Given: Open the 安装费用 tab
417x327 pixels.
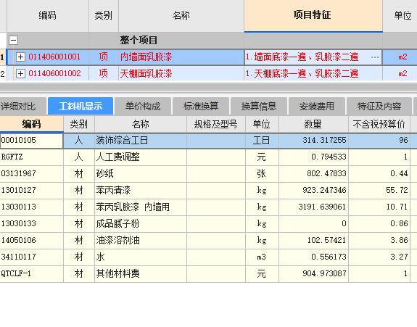Looking at the screenshot, I should (317, 107).
